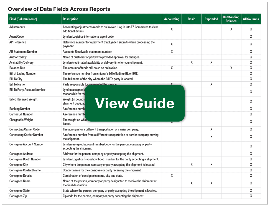This screenshot has height=206, width=270.
Task: Click the View Guide button
Action: 135,103
